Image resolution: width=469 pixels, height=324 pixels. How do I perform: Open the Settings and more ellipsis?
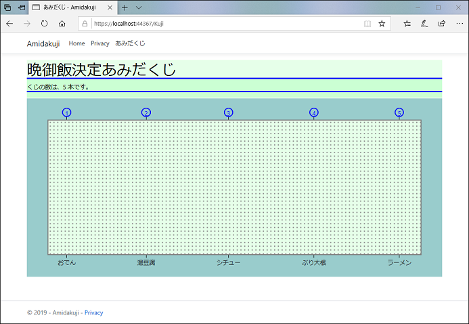click(x=460, y=24)
